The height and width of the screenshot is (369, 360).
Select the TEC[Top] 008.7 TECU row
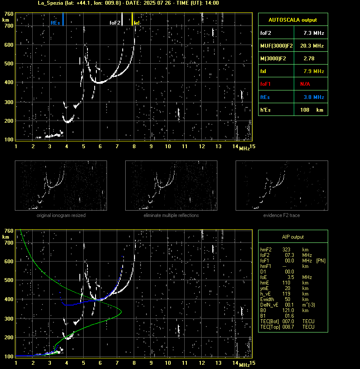[x=287, y=327]
